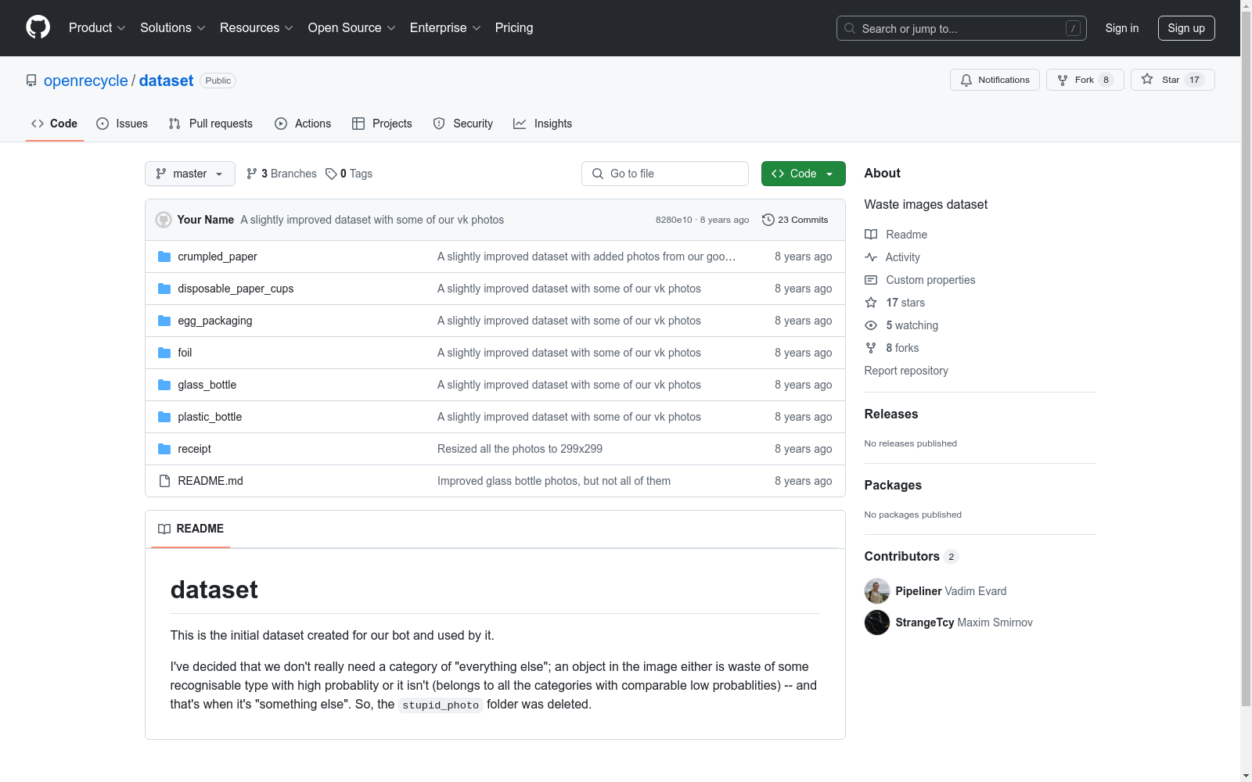Click the note icon beside Custom properties
This screenshot has height=782, width=1252.
coord(871,280)
